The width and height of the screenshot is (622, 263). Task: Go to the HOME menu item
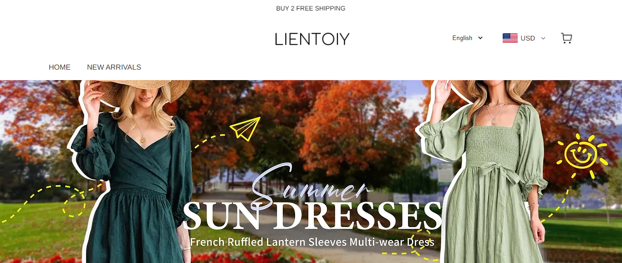click(x=60, y=67)
